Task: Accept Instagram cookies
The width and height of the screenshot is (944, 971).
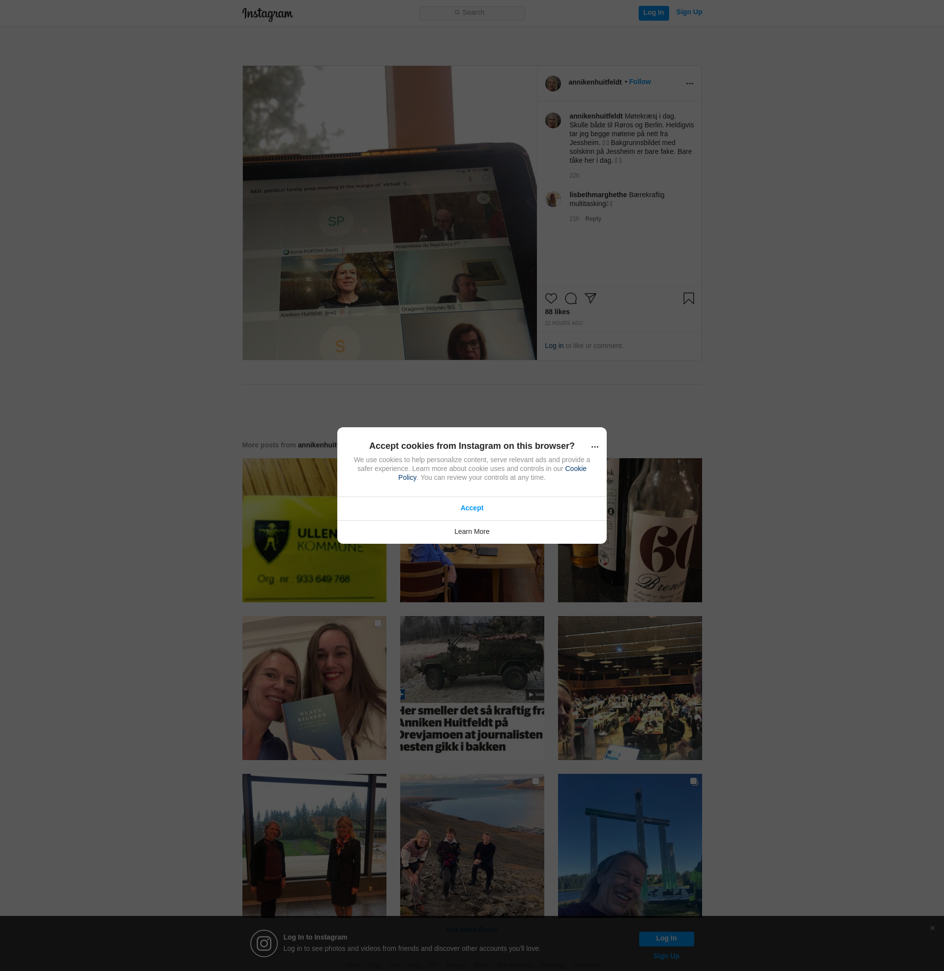Action: 472,508
